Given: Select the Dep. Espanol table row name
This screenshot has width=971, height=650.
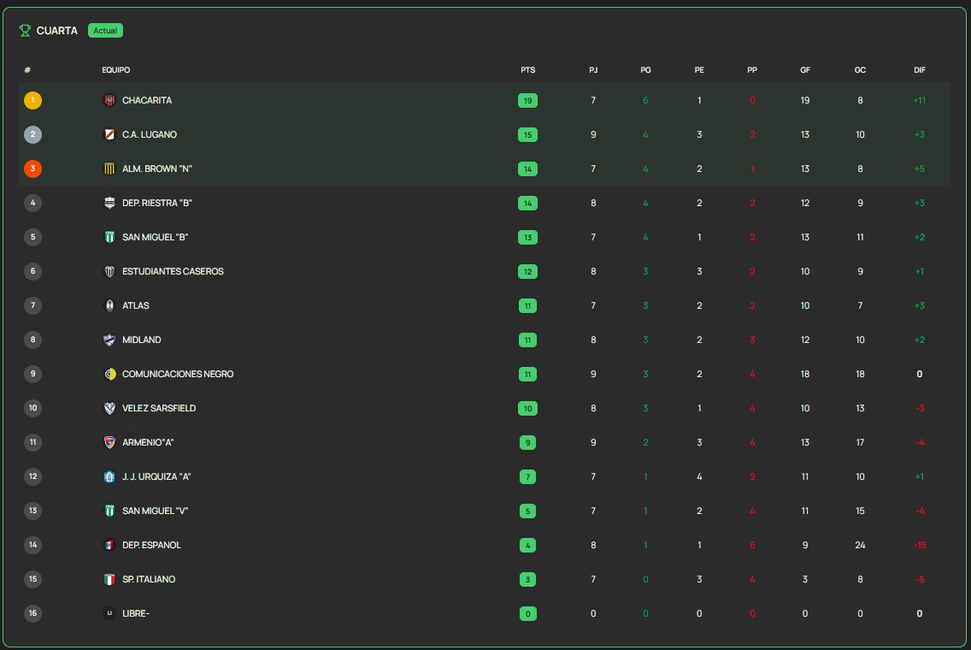Looking at the screenshot, I should (152, 545).
